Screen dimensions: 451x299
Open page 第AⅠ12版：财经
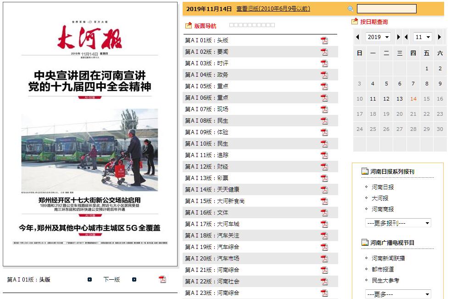(x=206, y=167)
